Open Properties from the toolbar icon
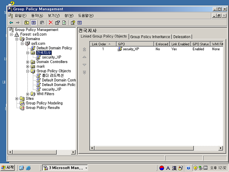Viewport: 229px width, 172px height. pos(57,23)
